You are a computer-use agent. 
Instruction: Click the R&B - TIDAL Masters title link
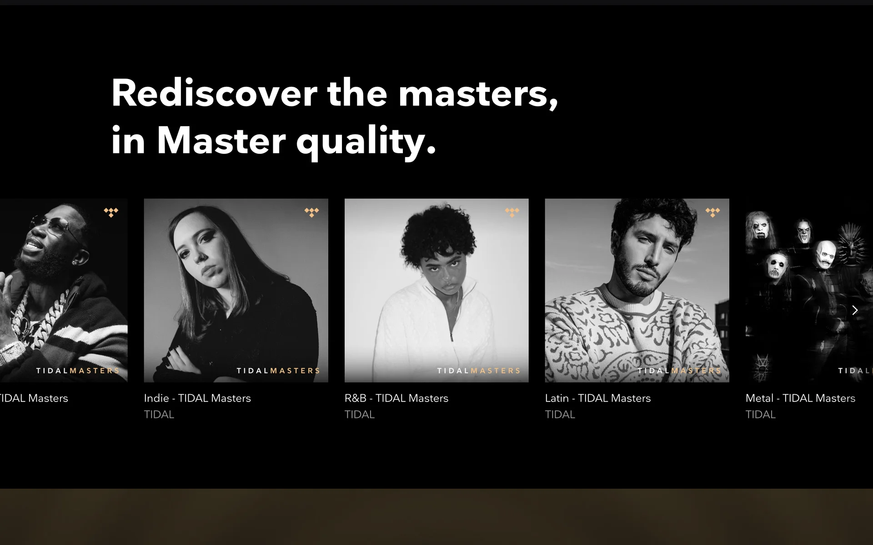pos(396,398)
